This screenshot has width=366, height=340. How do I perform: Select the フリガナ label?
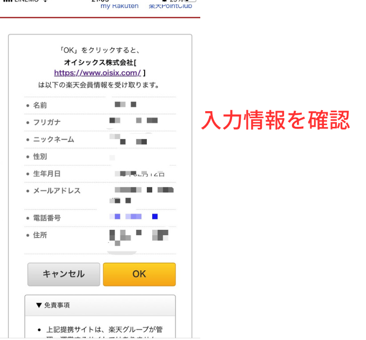coord(47,123)
